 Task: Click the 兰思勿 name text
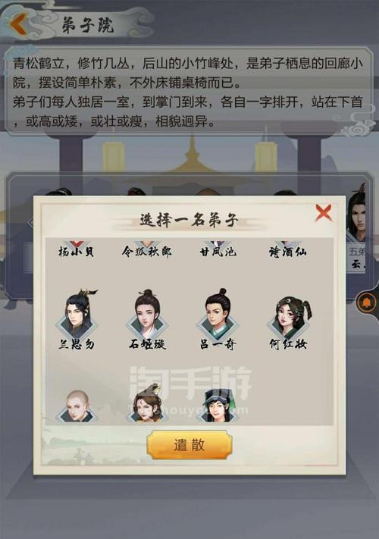coord(77,344)
